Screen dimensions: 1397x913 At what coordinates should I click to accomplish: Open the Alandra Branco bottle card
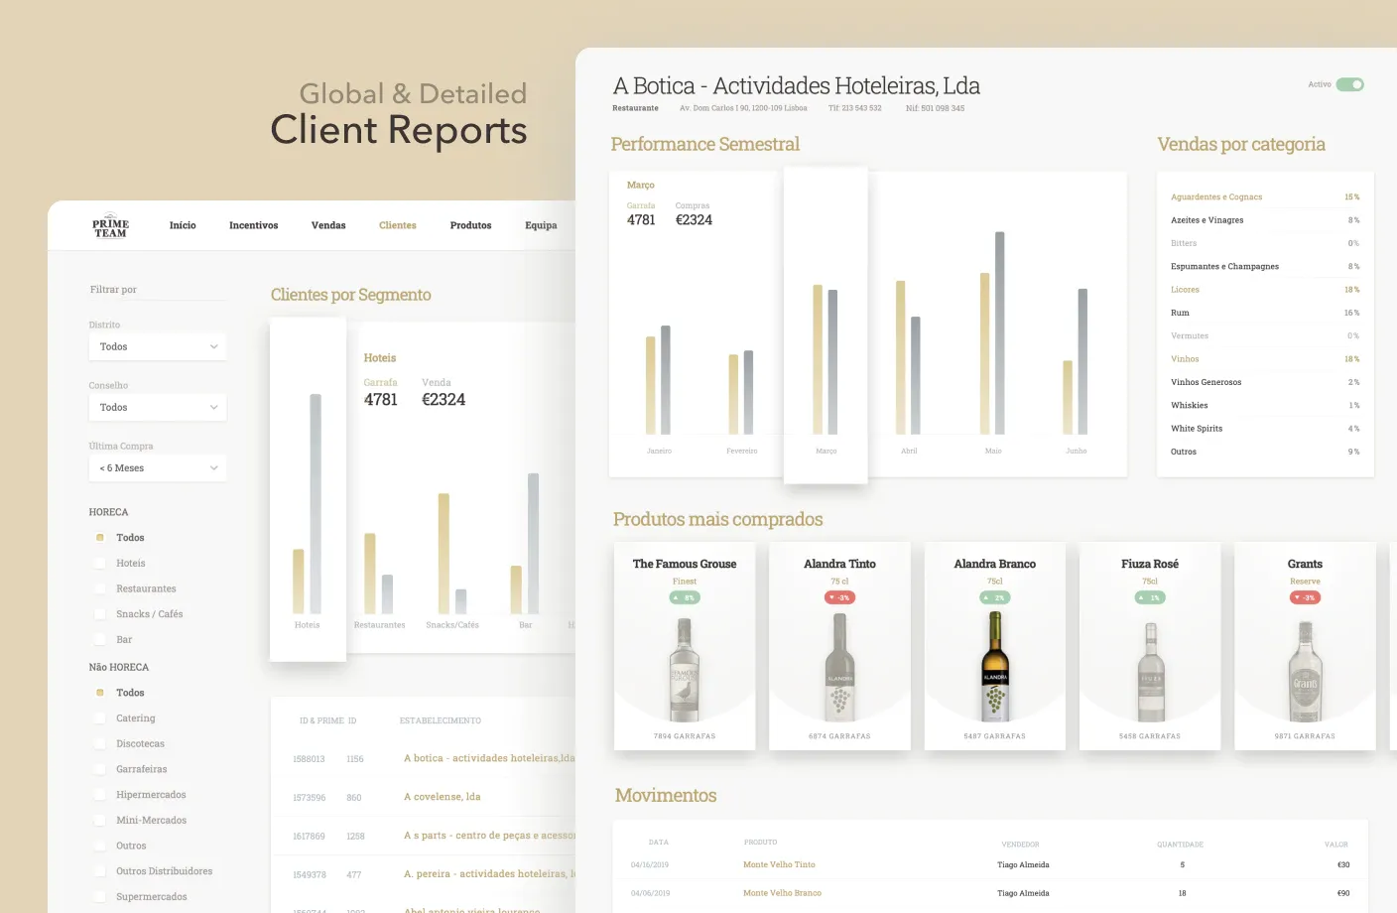pos(995,646)
